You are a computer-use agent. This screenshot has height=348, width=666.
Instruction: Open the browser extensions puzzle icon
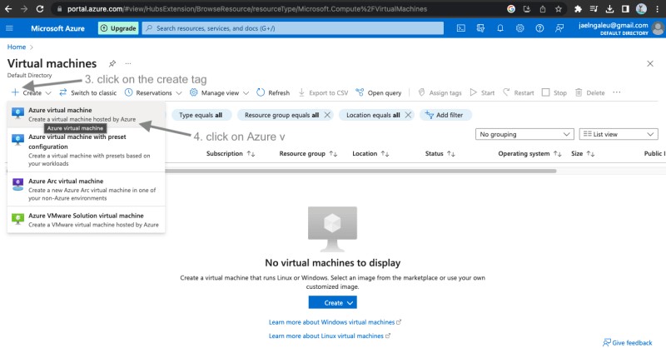578,8
